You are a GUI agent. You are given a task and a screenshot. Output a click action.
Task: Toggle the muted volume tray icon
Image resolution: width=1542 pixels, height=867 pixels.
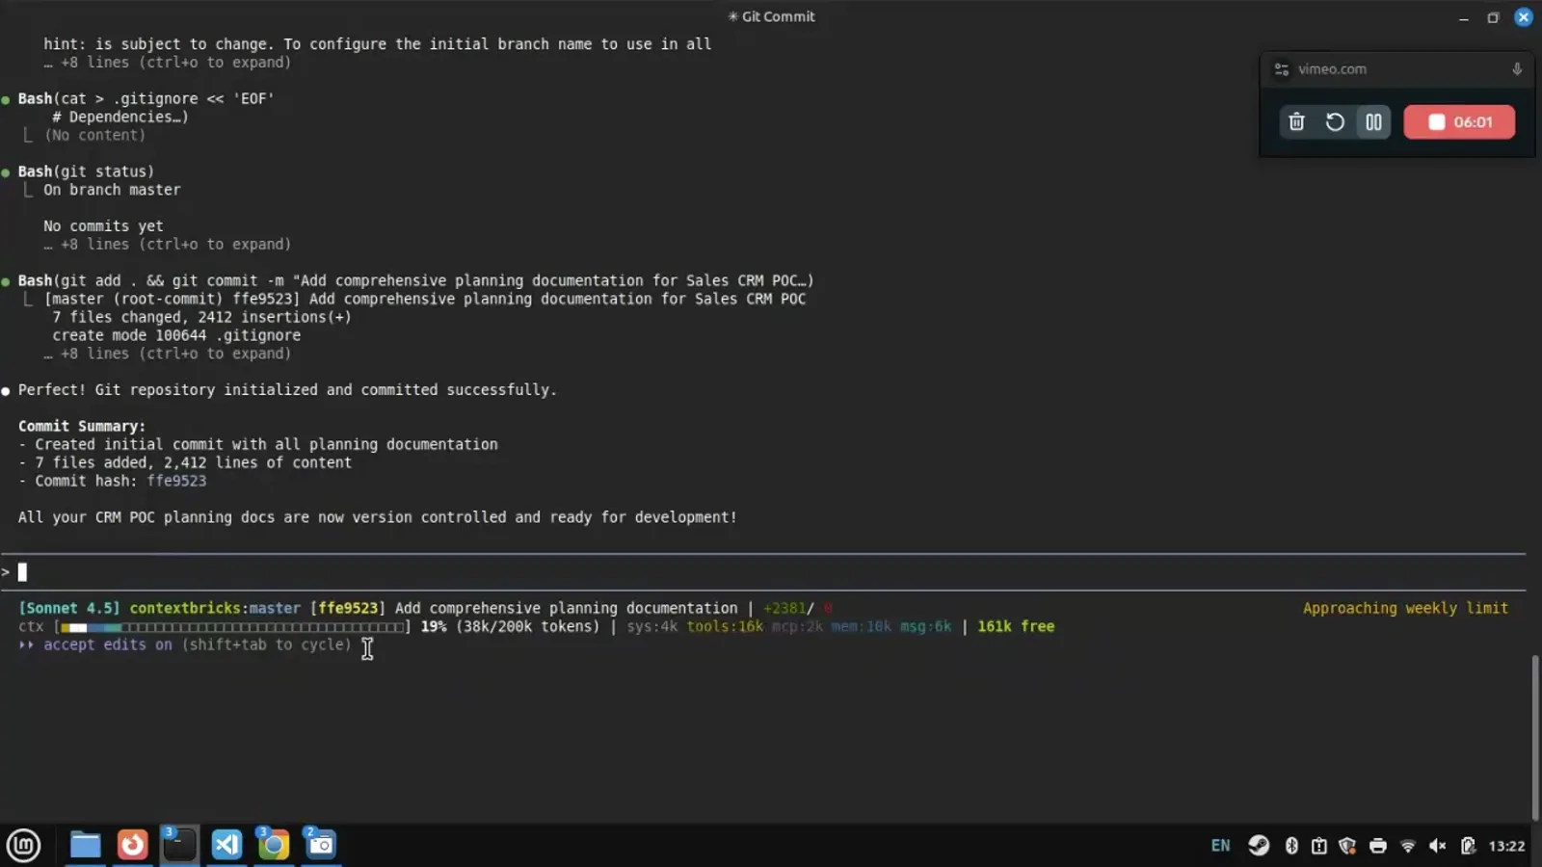point(1438,846)
